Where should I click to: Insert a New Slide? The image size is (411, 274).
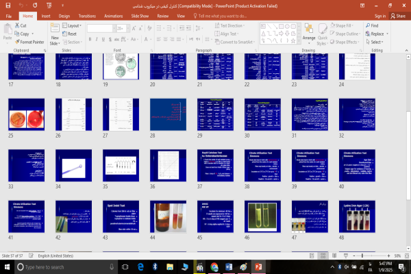[56, 33]
